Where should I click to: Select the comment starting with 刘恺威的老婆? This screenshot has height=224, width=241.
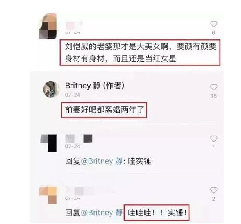point(141,52)
